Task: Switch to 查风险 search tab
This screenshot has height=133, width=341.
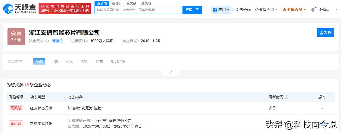Action: click(x=146, y=3)
